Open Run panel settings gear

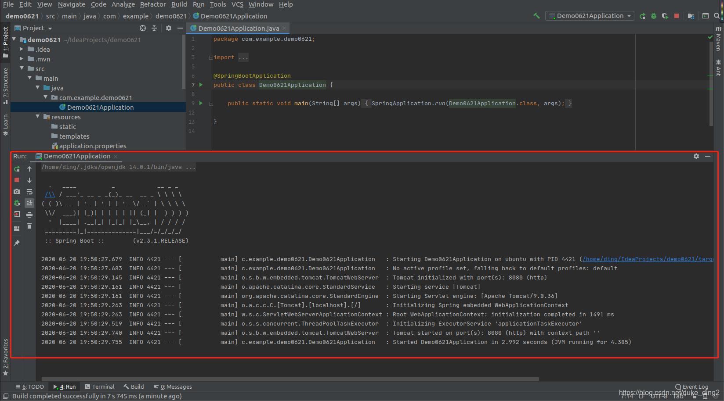point(696,156)
